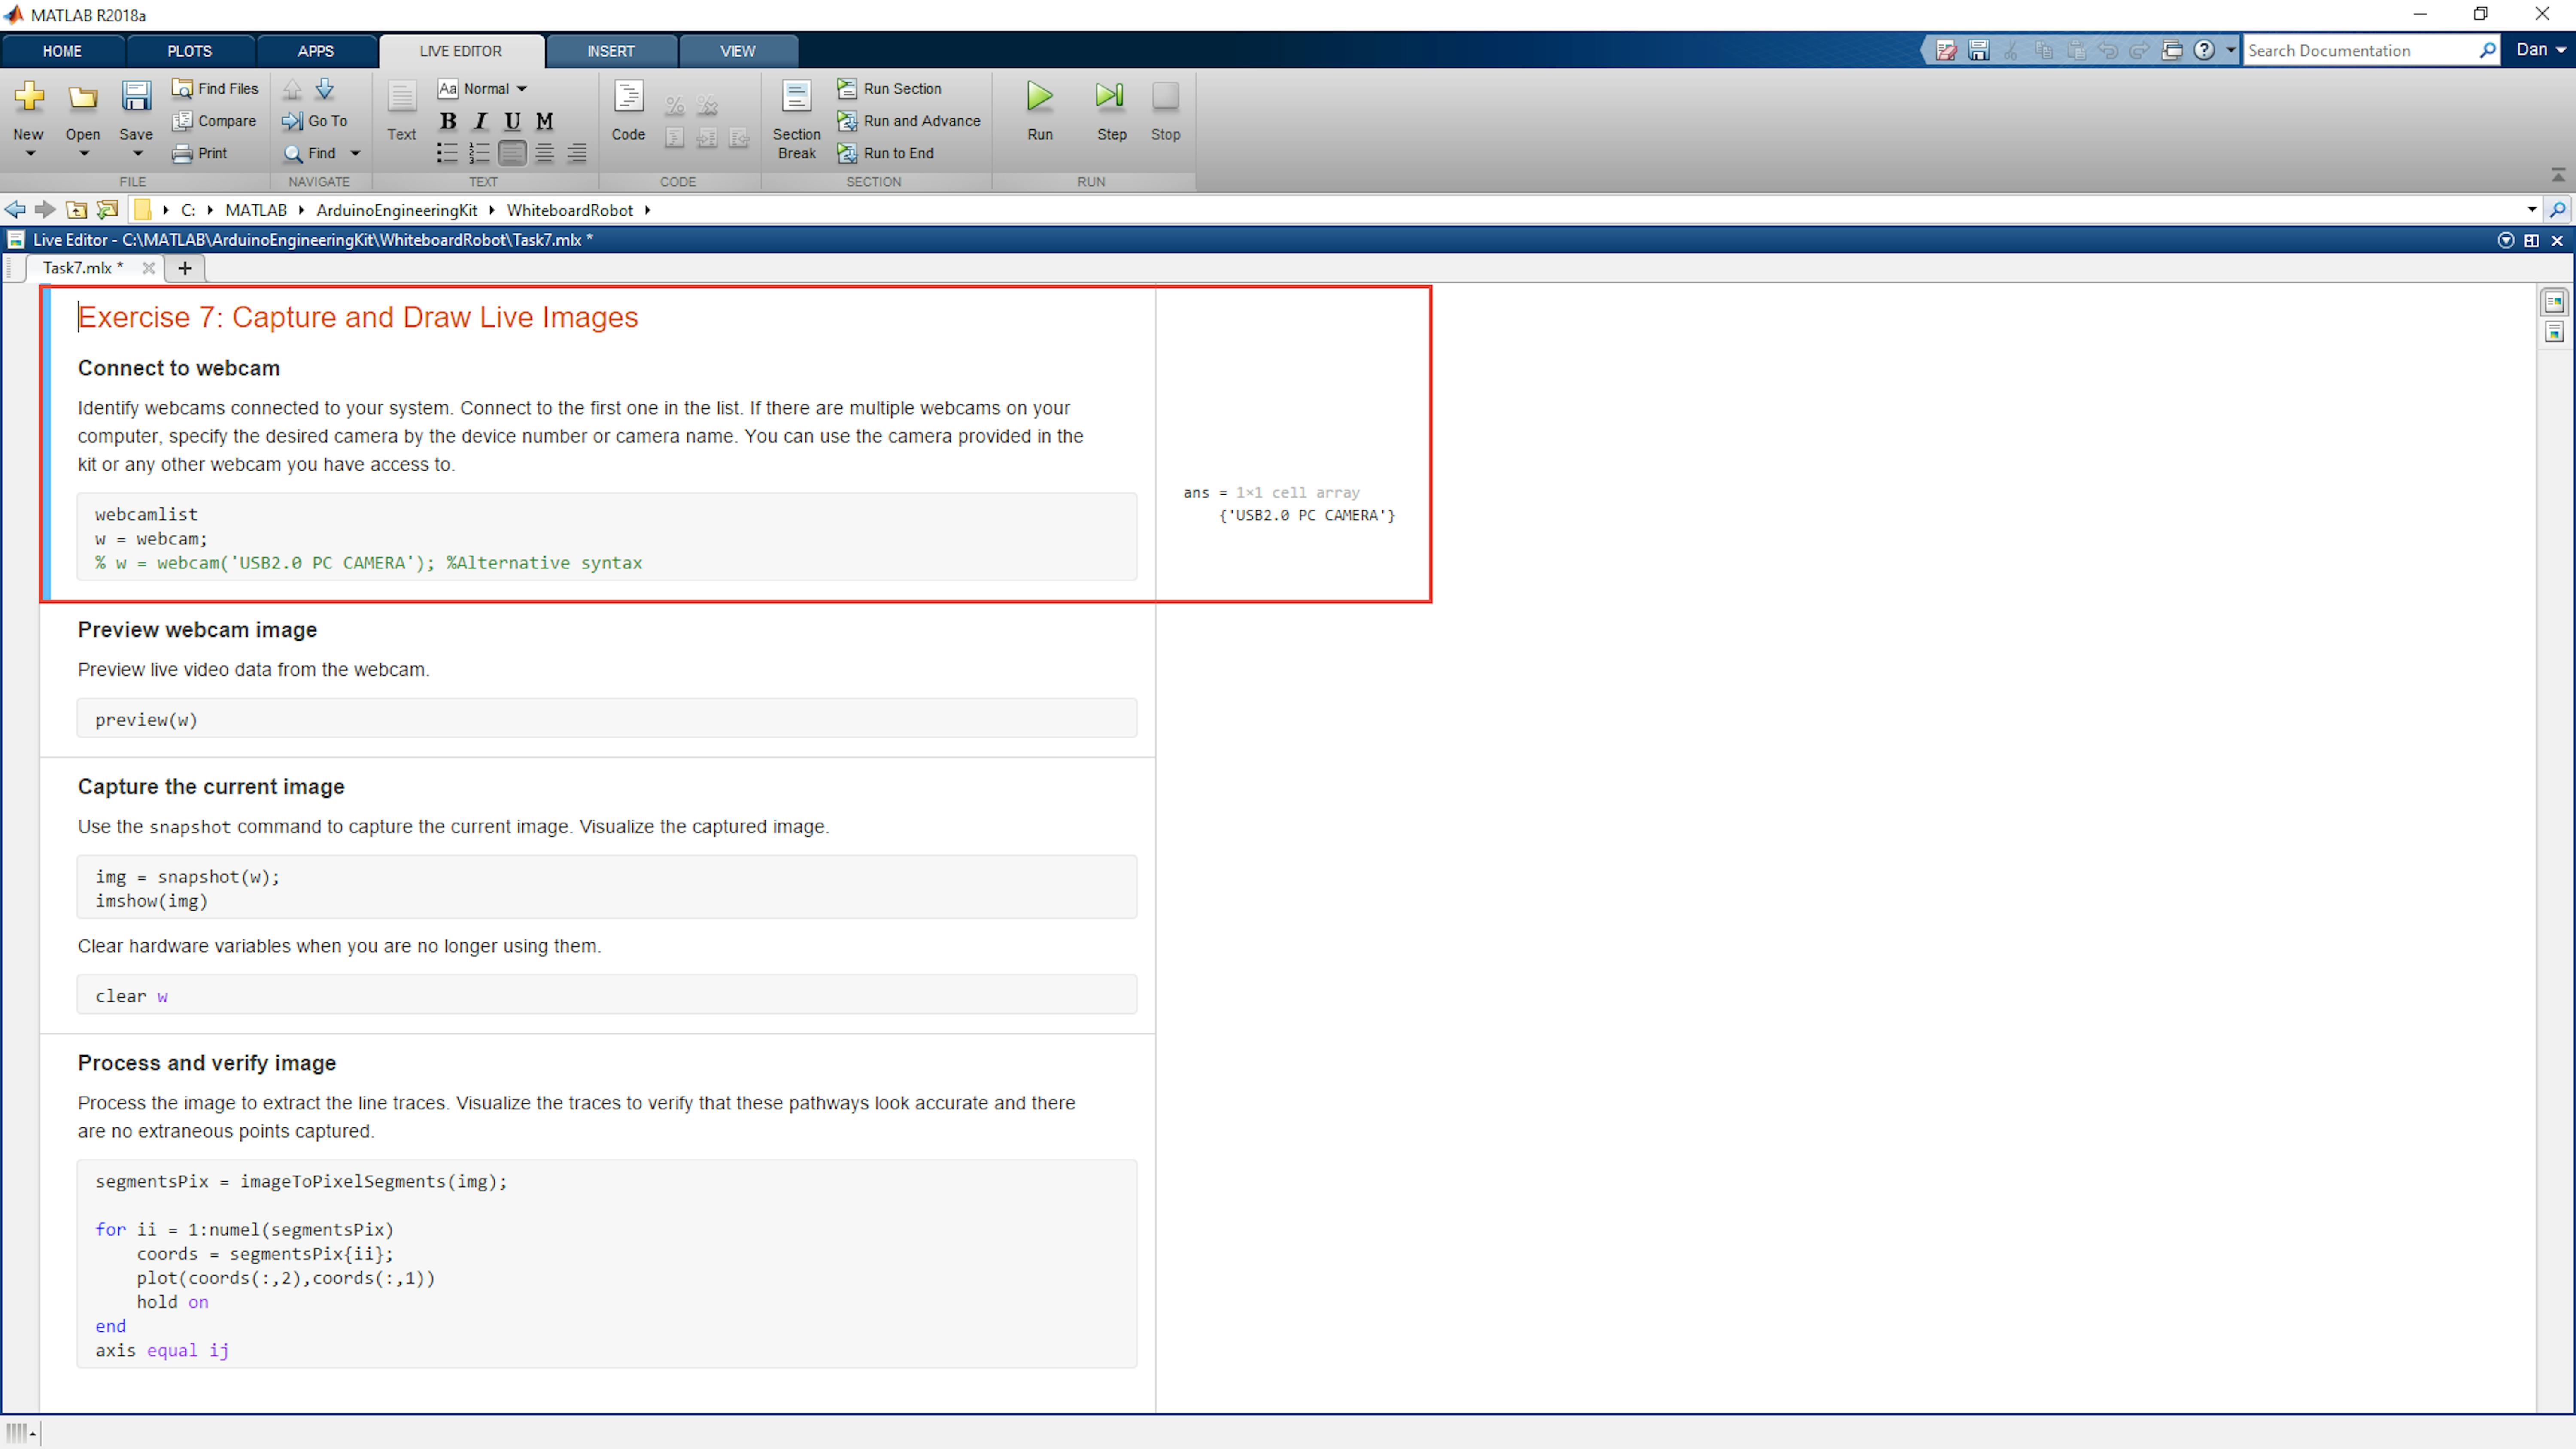The image size is (2576, 1449).
Task: Click the Open folder icon
Action: [x=83, y=97]
